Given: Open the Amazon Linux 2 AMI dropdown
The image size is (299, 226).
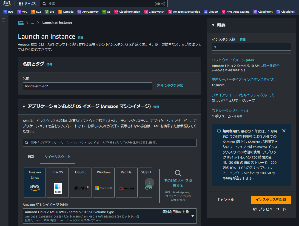Looking at the screenshot, I should [110, 216].
